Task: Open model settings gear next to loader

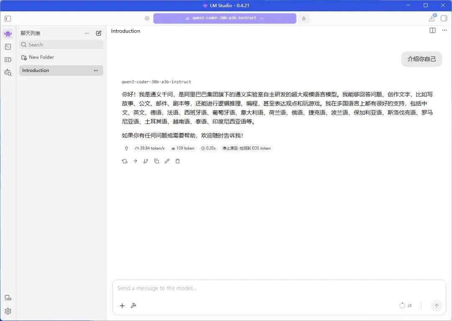Action: click(147, 18)
